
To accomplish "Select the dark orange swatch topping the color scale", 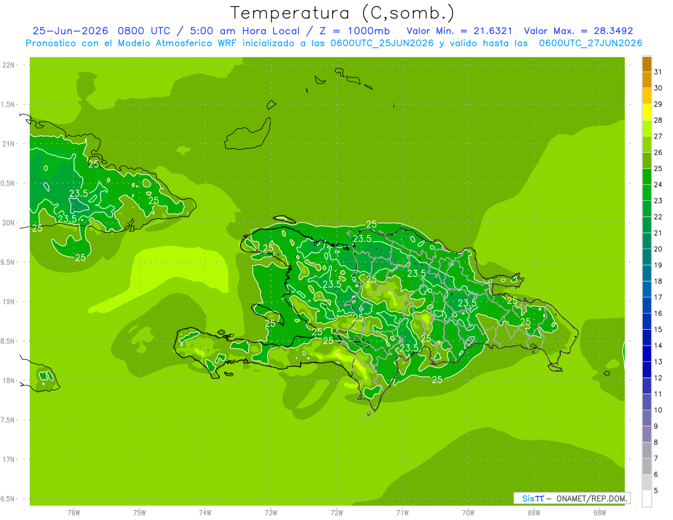I will click(x=647, y=64).
